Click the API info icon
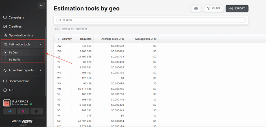 [x=5, y=90]
